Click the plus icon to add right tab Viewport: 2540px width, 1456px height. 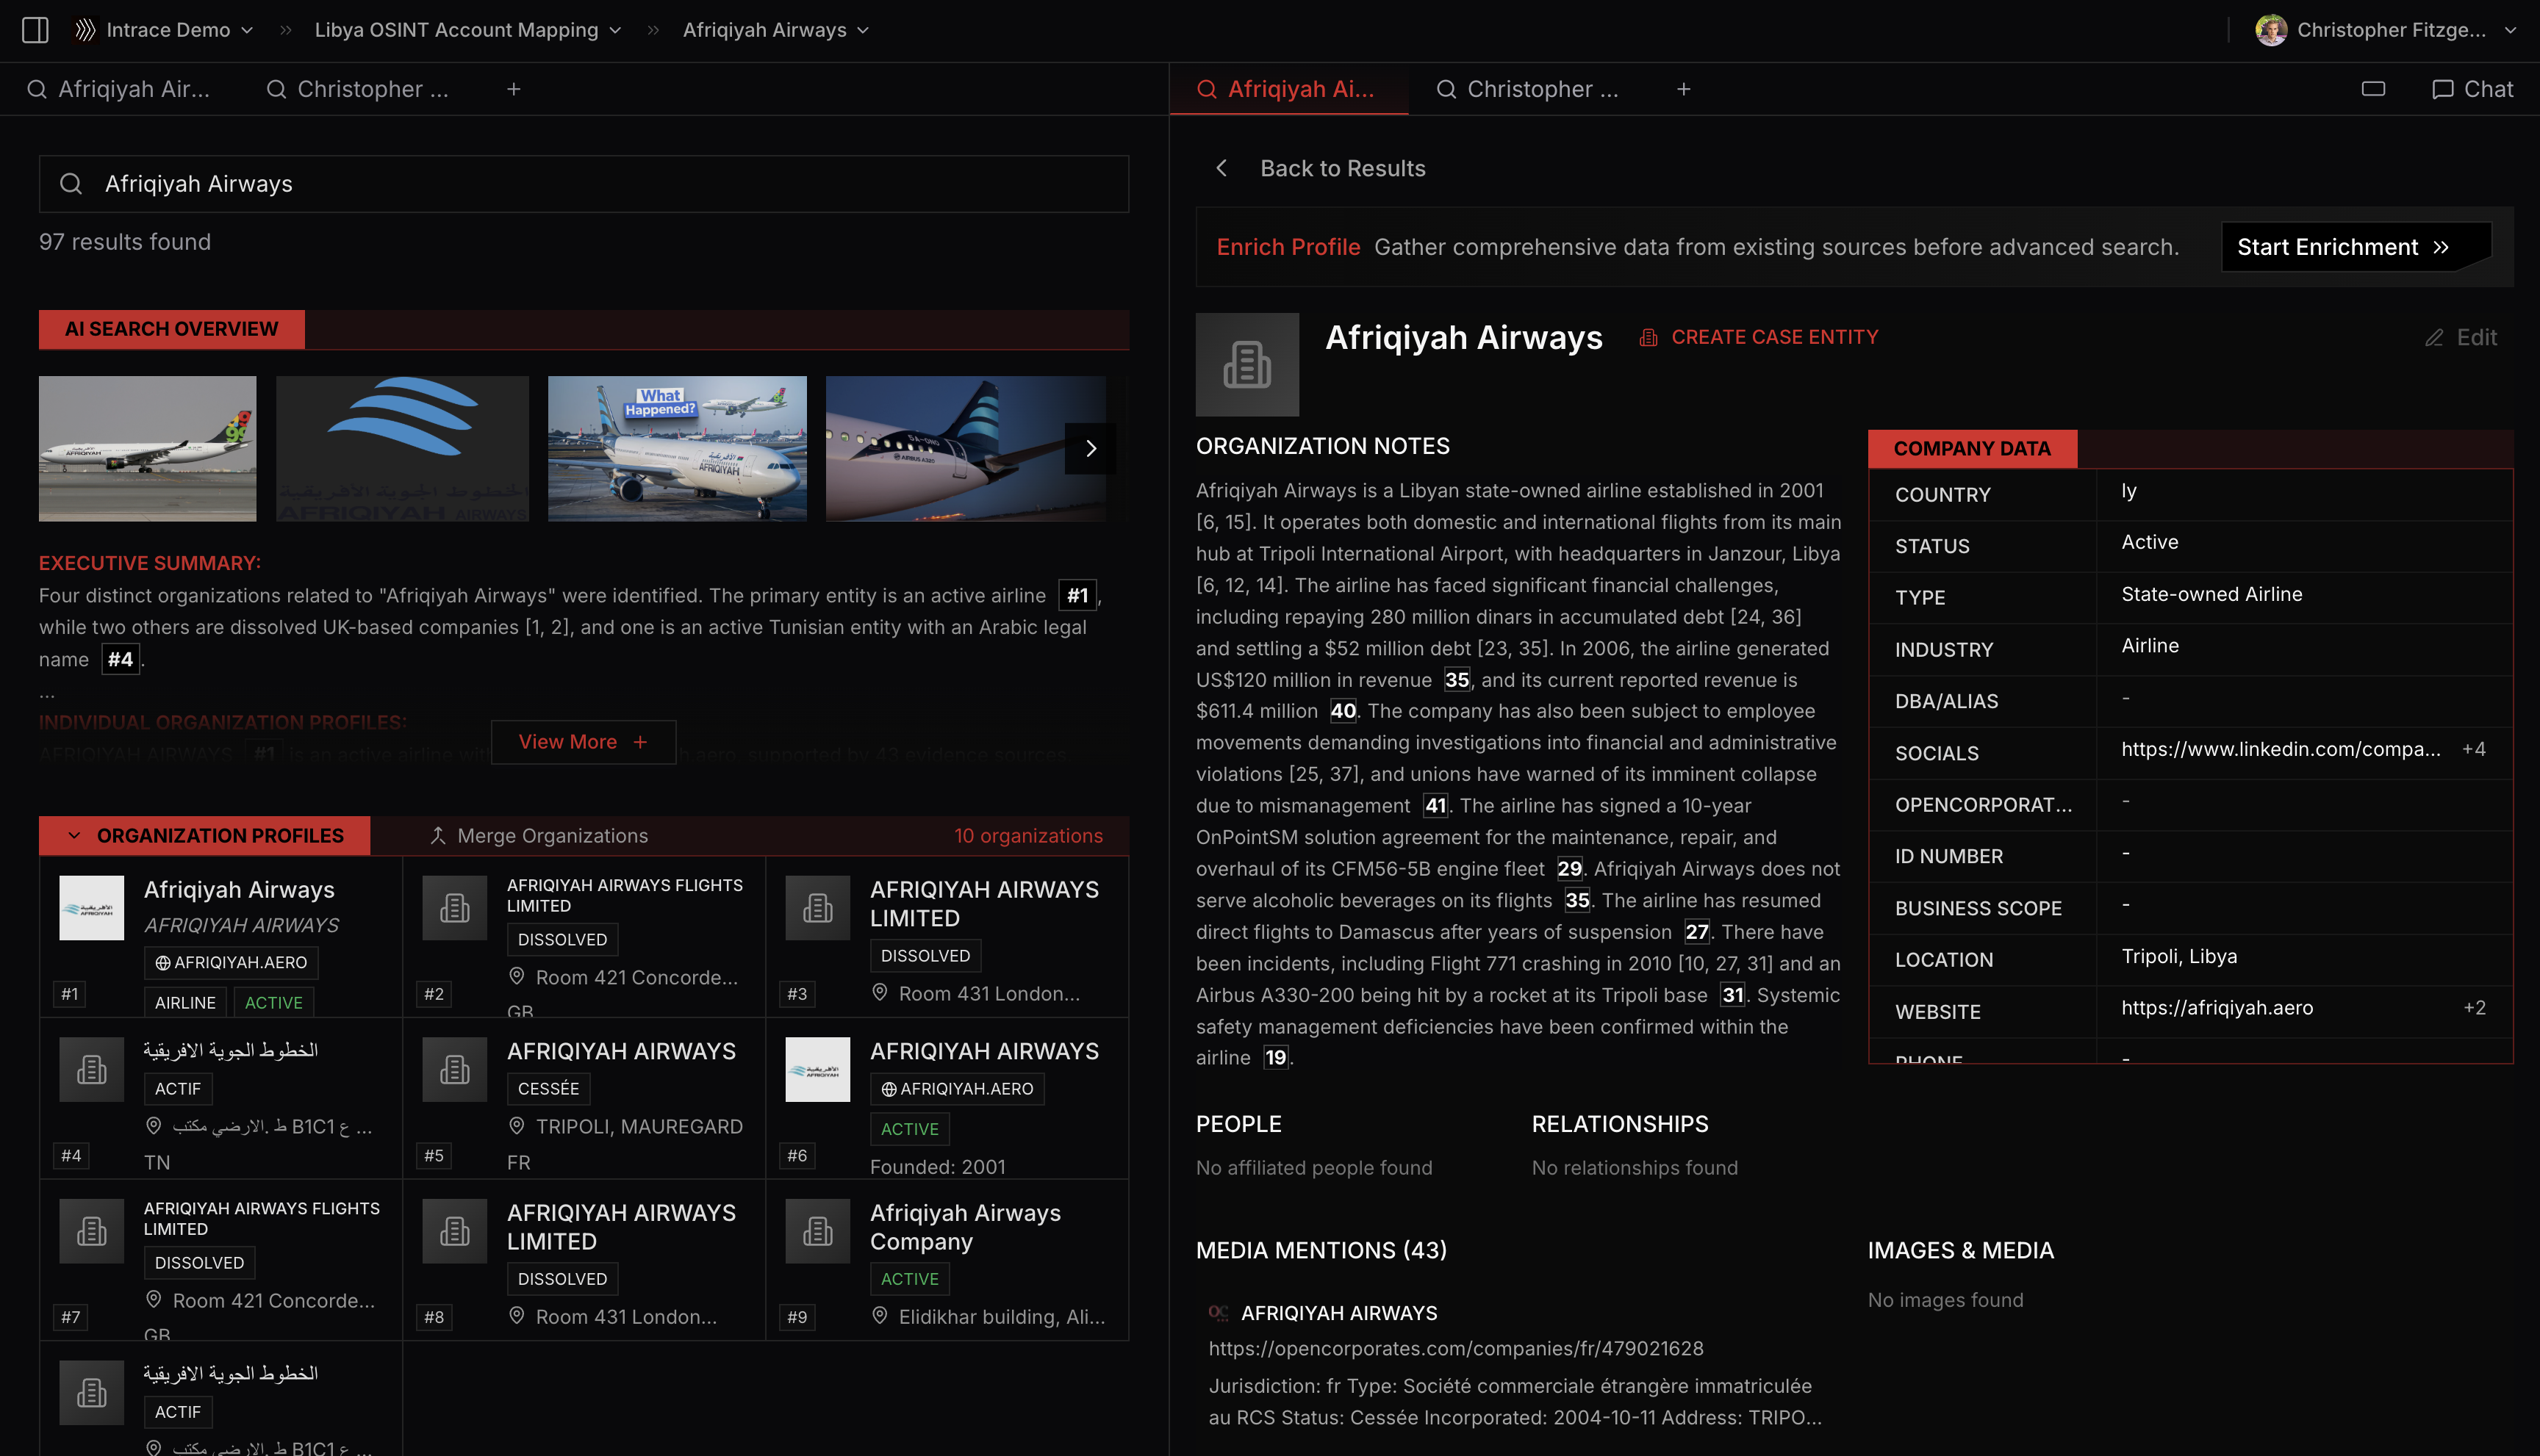(1684, 89)
